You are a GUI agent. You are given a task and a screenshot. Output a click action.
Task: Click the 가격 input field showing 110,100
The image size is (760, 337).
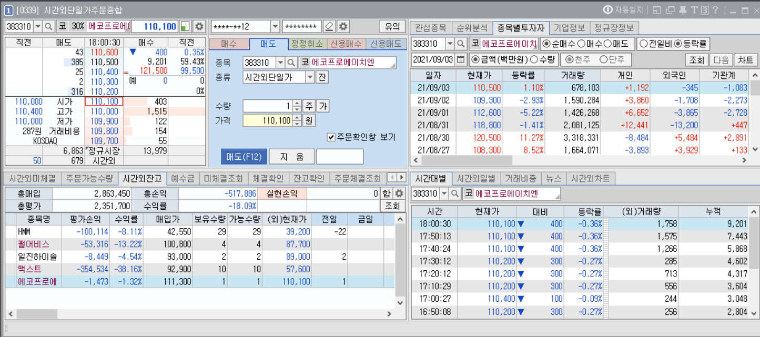267,120
